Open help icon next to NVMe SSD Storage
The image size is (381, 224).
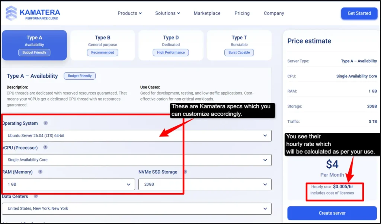tap(185, 172)
